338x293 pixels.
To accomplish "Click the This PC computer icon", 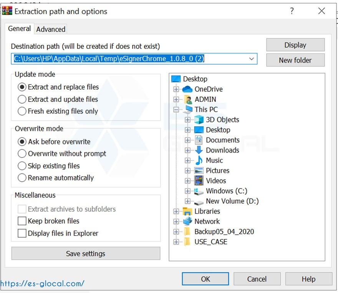I will click(x=188, y=109).
